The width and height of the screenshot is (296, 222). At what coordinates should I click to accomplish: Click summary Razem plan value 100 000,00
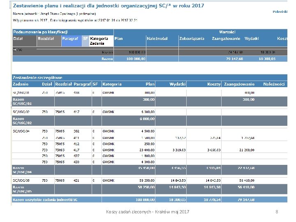coord(136,59)
